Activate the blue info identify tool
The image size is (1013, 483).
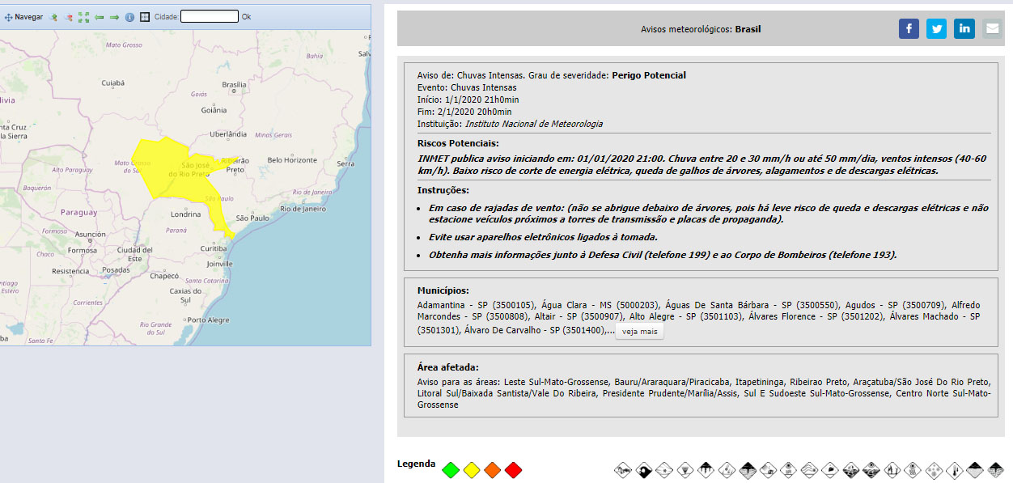[x=129, y=17]
